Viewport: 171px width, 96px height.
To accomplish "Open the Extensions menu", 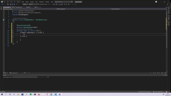I will (41, 2).
